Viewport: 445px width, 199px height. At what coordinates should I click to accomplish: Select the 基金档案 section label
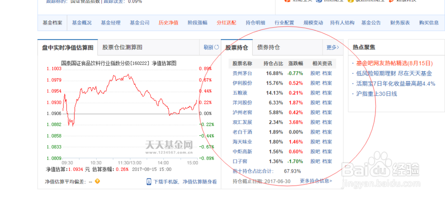pyautogui.click(x=53, y=23)
